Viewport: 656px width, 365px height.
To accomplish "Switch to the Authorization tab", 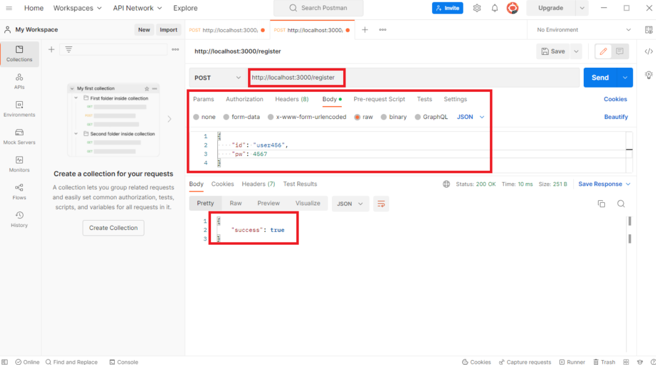I will coord(244,99).
